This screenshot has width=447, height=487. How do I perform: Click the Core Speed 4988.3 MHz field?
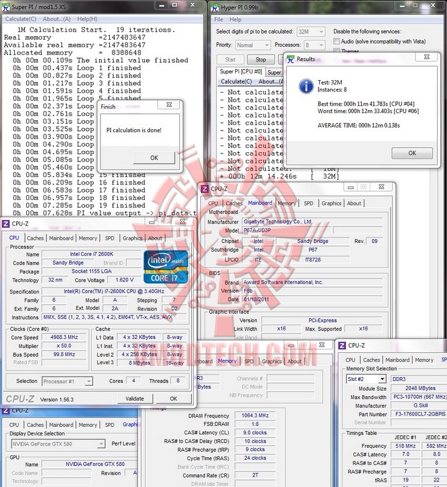(65, 337)
